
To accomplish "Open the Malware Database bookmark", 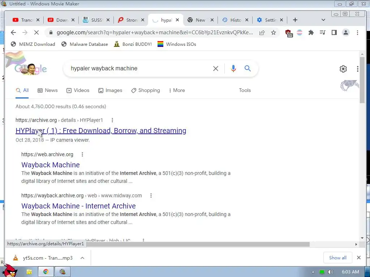I will tap(85, 44).
